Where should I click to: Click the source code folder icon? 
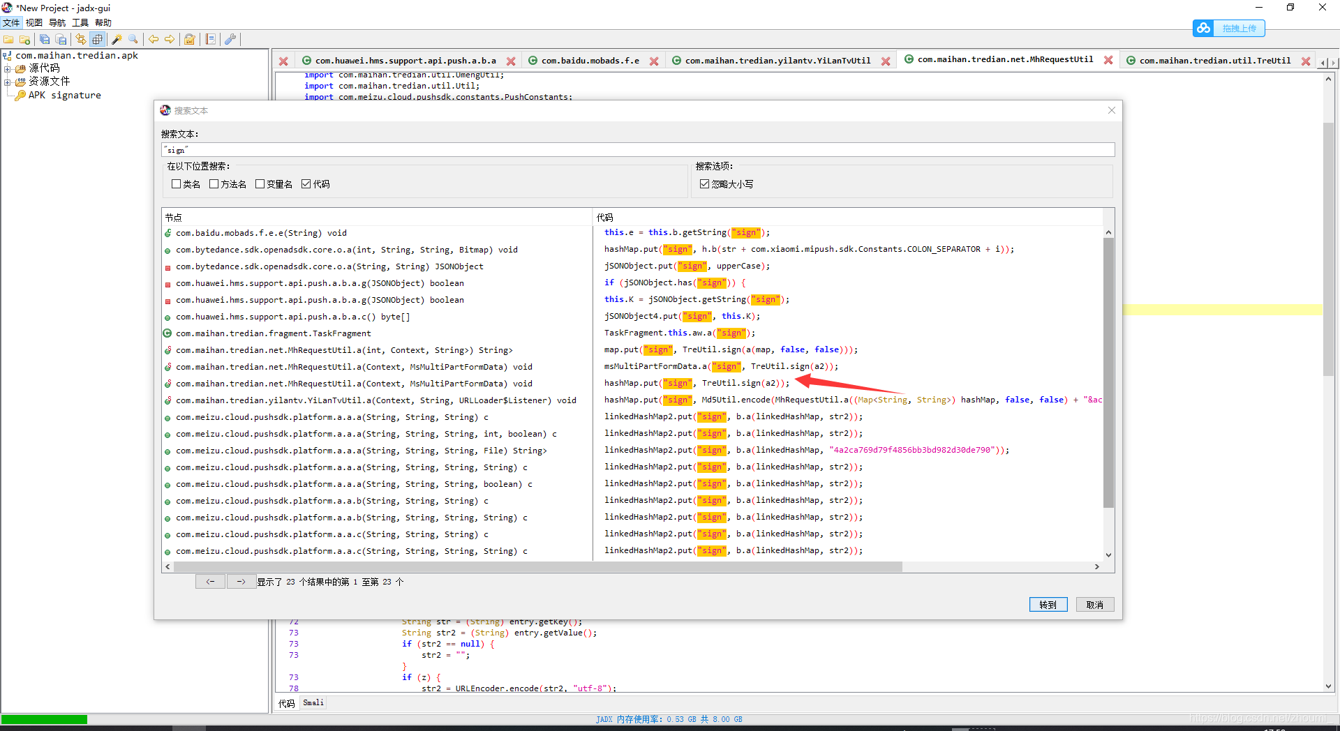[x=21, y=68]
